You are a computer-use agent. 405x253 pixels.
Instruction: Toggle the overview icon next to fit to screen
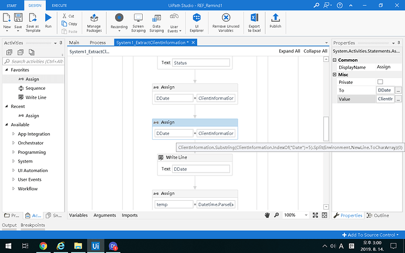(x=325, y=215)
